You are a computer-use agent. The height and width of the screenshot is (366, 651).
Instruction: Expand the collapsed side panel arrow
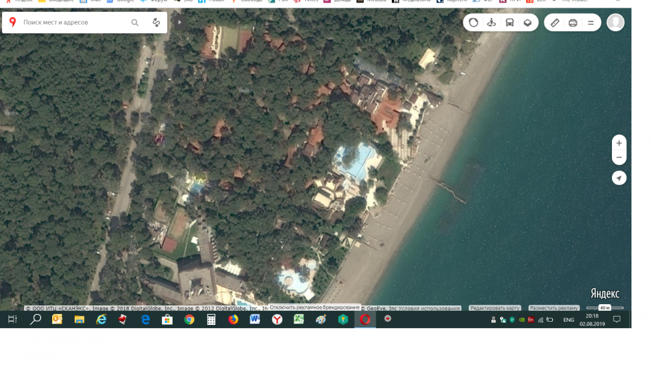tap(180, 22)
